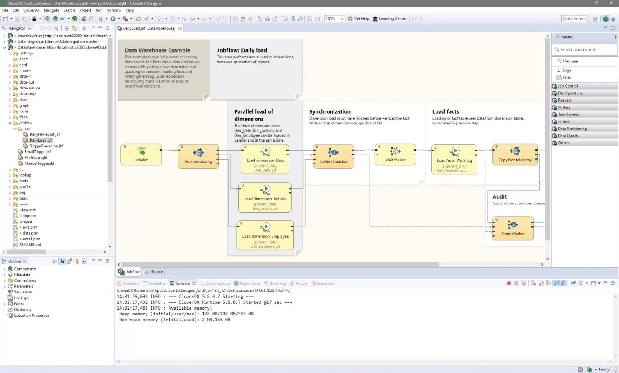Switch to the Source tab

153,272
